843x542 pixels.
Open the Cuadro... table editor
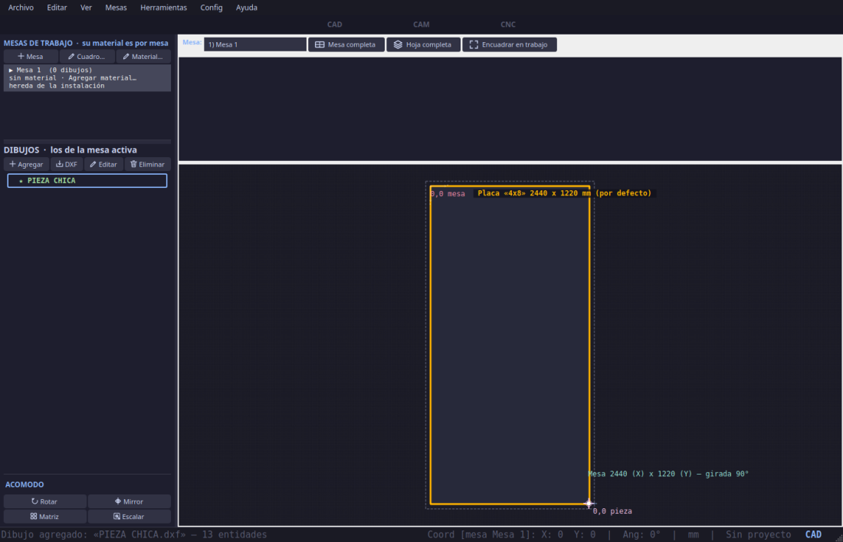click(87, 57)
